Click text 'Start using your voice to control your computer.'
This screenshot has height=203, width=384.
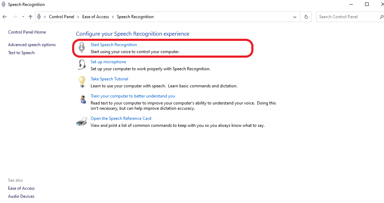point(135,52)
